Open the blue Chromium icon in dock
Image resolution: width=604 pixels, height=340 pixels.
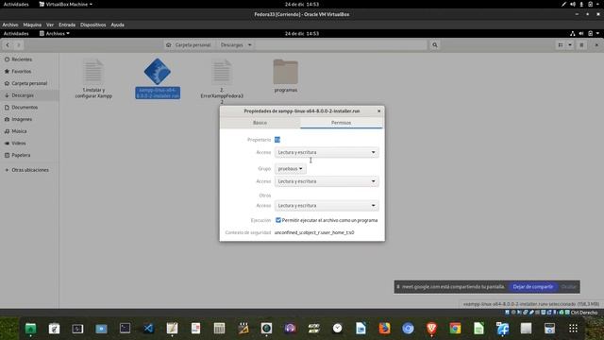(x=408, y=328)
